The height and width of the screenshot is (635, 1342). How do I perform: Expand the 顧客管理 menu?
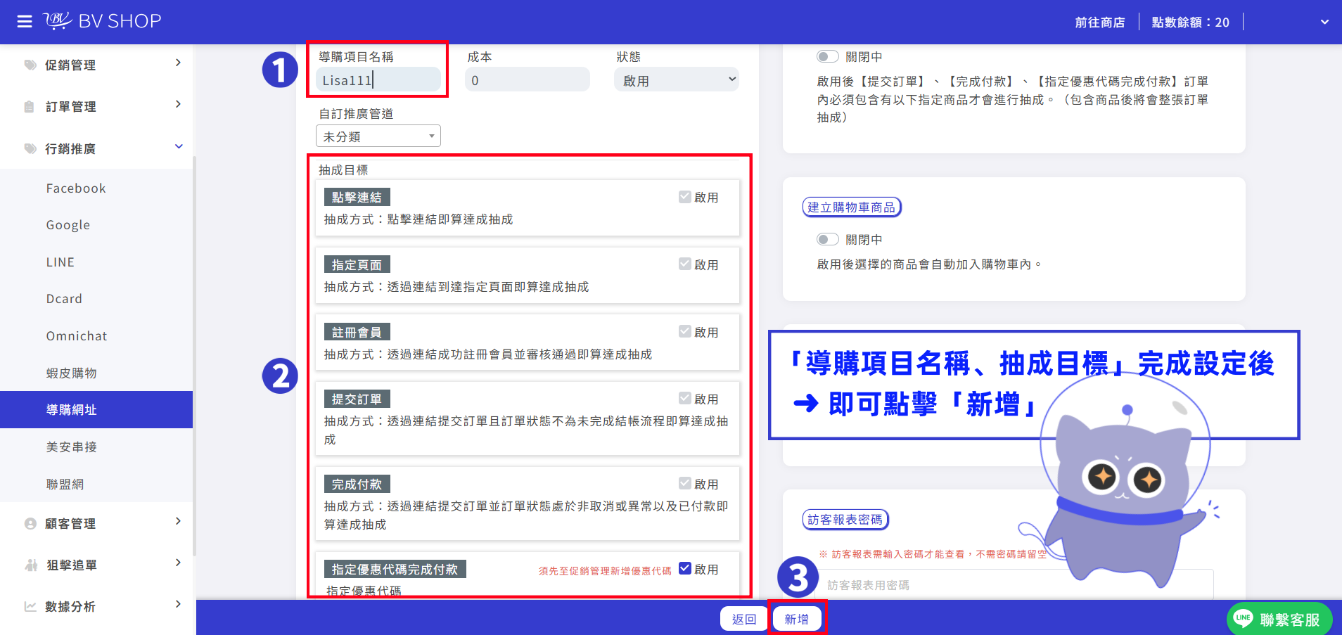pyautogui.click(x=178, y=521)
